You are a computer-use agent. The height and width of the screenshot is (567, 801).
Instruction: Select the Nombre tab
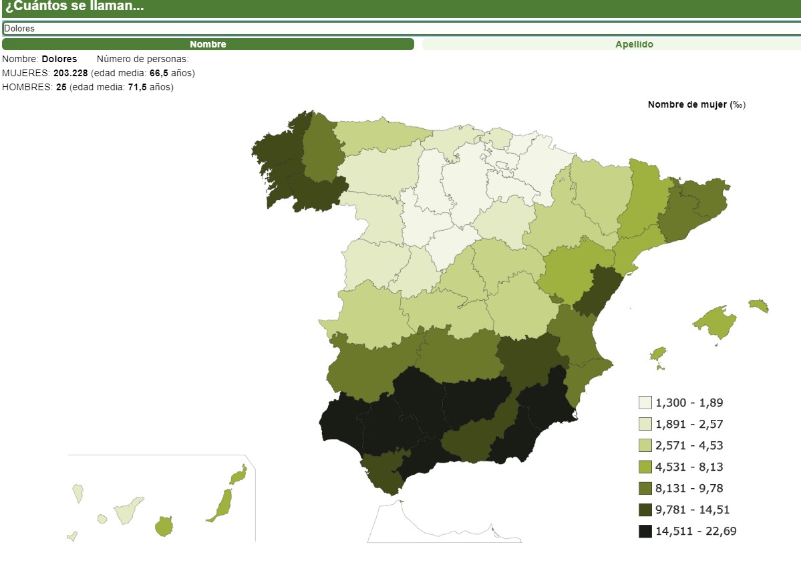[208, 44]
